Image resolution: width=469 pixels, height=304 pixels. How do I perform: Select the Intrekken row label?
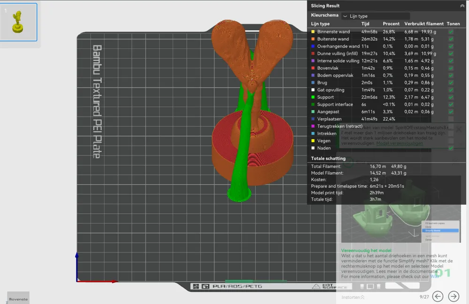(x=327, y=133)
